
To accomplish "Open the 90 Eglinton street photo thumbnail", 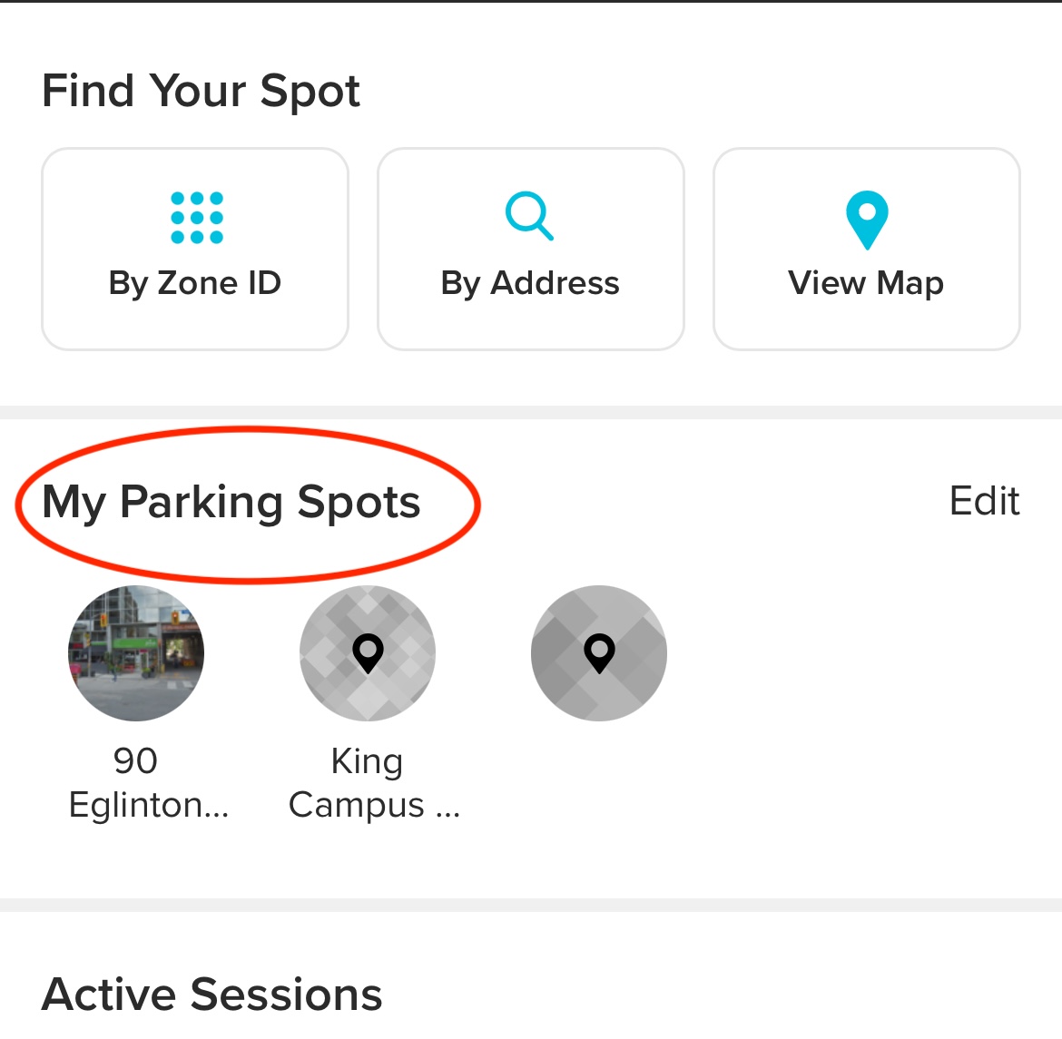I will [136, 653].
